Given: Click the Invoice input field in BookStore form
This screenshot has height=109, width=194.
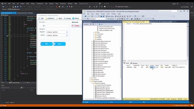Looking at the screenshot, I should (x=57, y=29).
